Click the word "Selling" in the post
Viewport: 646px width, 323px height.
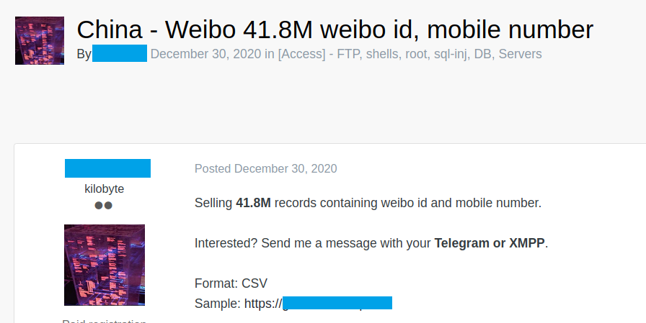[x=213, y=203]
